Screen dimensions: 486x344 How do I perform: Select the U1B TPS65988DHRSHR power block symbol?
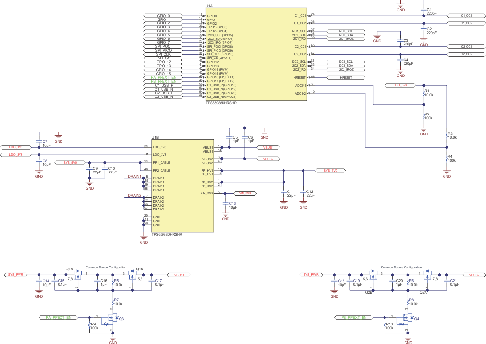point(183,185)
